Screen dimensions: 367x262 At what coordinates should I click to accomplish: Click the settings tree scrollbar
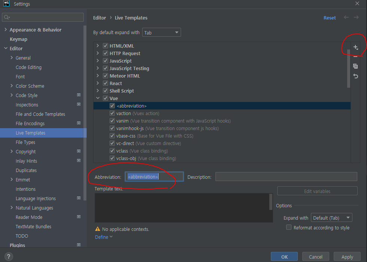(85, 112)
